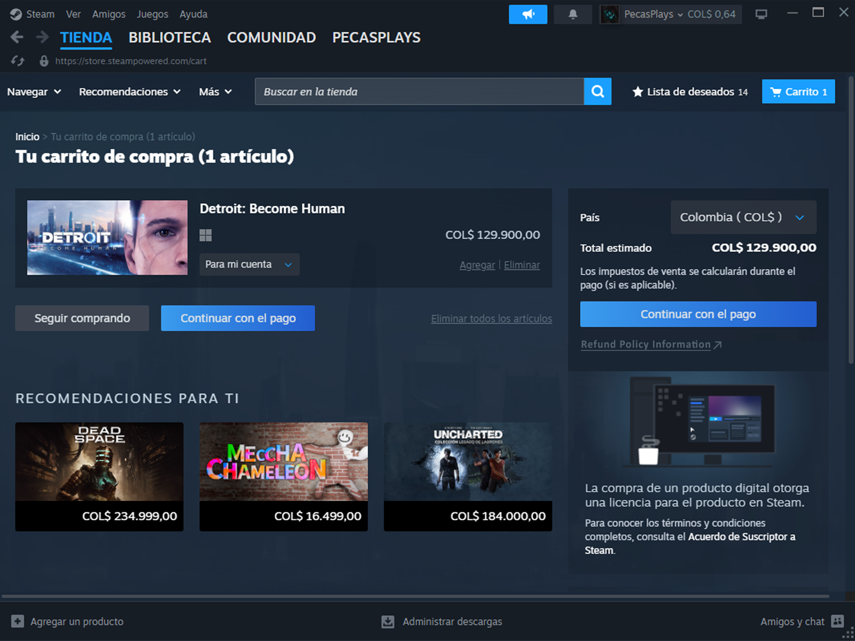Expand the Recomendaciones dropdown
The height and width of the screenshot is (641, 855).
tap(130, 92)
